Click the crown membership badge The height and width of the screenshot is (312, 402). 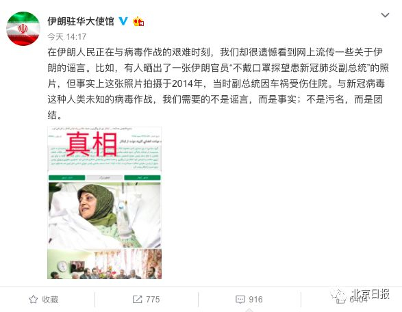(138, 21)
